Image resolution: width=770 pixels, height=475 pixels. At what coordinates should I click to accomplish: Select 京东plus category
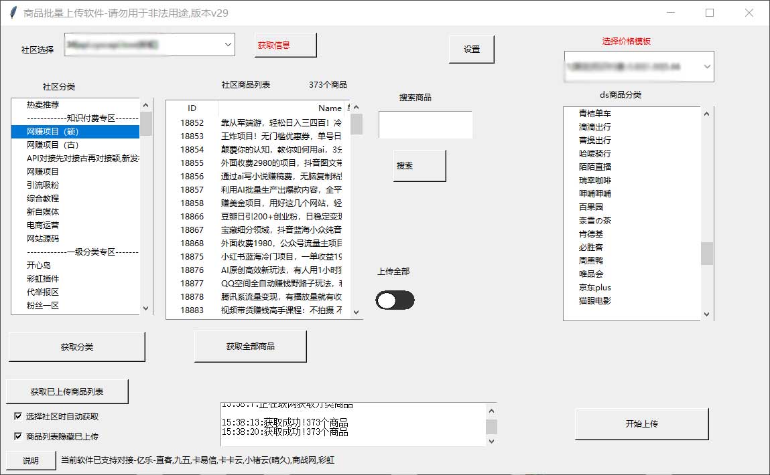(632, 287)
